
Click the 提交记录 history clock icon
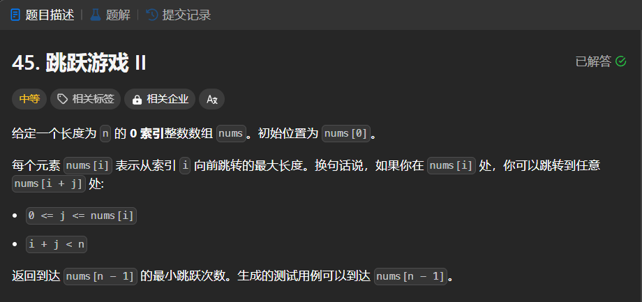152,15
